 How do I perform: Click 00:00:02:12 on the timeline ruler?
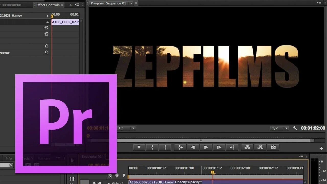click(x=268, y=168)
